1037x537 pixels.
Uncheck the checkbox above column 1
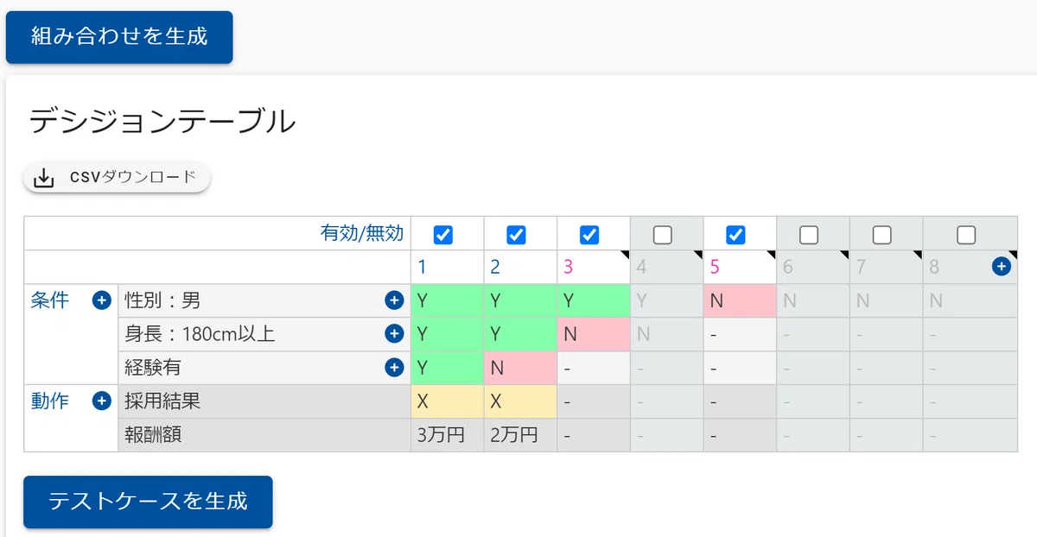click(443, 234)
